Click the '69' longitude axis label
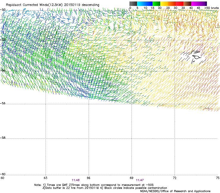Viewport: 220px width, 193px height. coord(131,178)
